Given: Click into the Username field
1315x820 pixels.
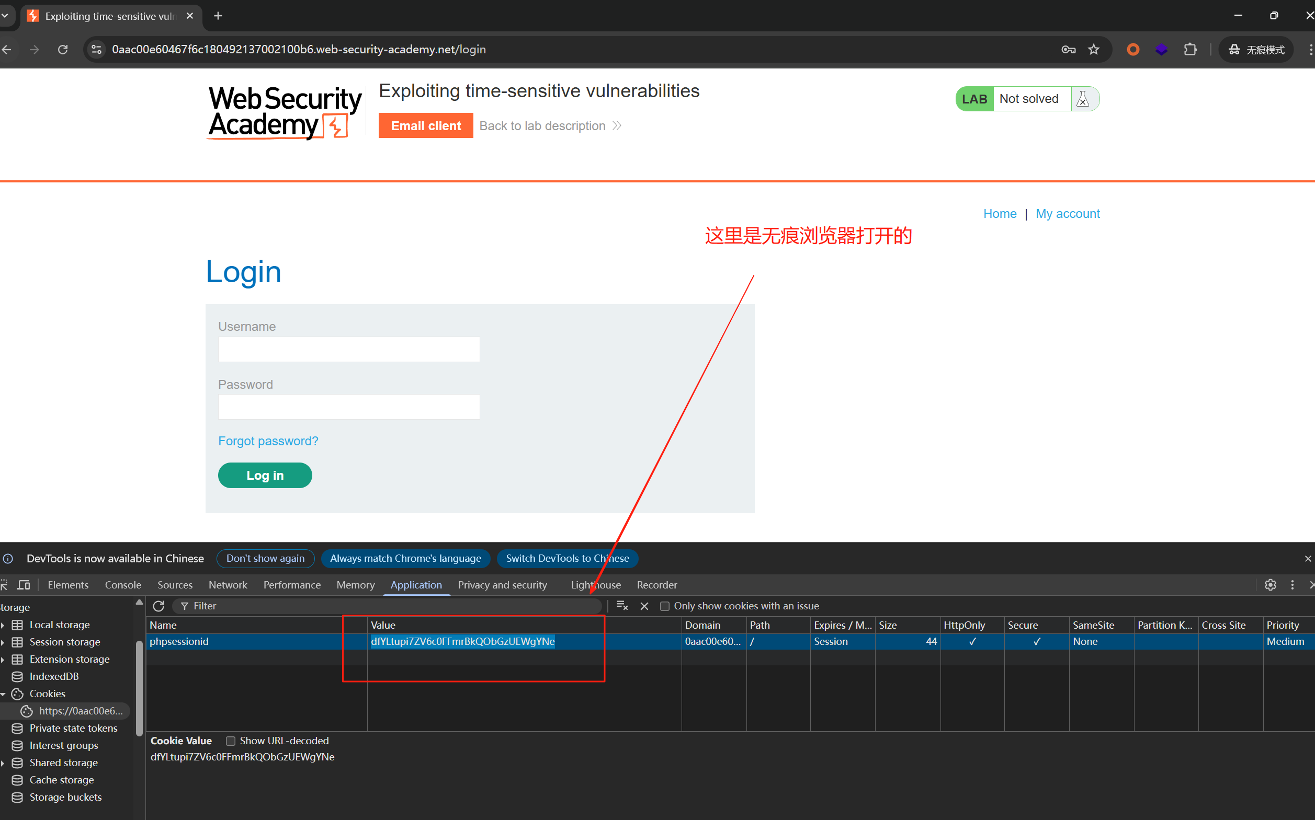Looking at the screenshot, I should tap(349, 349).
